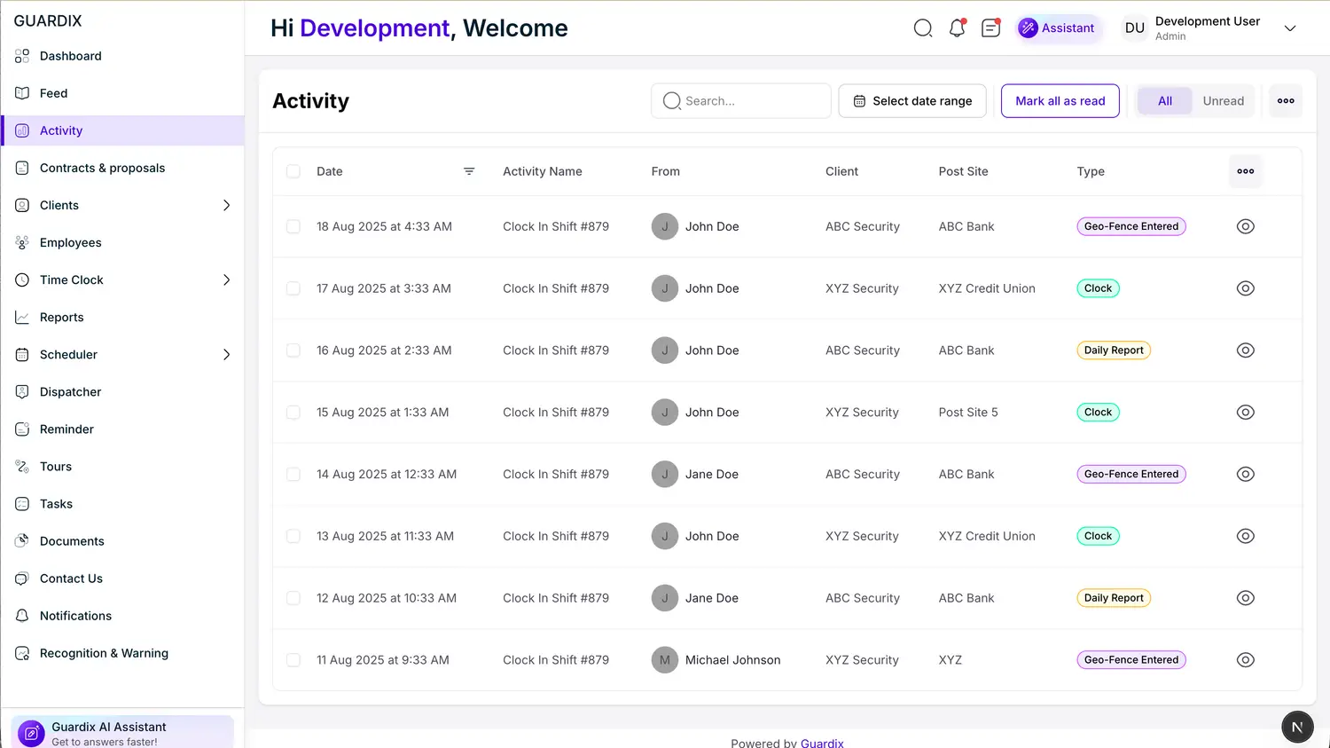Click the more options button beside Unread
This screenshot has height=748, width=1330.
[x=1286, y=101]
